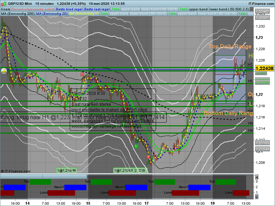
Task: Click the date label 14 on time axis
Action: pos(27,203)
